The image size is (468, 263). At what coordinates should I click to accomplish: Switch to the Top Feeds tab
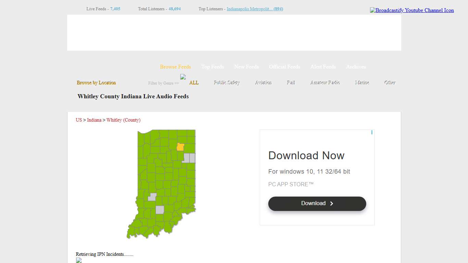(212, 67)
